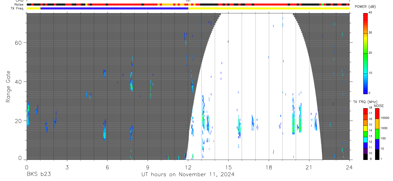Image resolution: width=393 pixels, height=181 pixels.
Task: Click the 1000 label on NOISE legend
Action: click(x=384, y=128)
